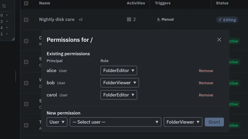248x139 pixels.
Task: Open alice's FolderEditor role dropdown
Action: pyautogui.click(x=119, y=70)
